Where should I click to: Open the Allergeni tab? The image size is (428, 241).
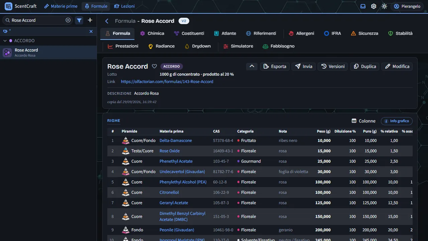coord(301,33)
